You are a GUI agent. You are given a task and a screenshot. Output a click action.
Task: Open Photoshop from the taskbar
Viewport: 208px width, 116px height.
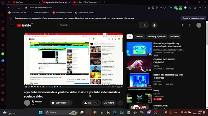122,112
